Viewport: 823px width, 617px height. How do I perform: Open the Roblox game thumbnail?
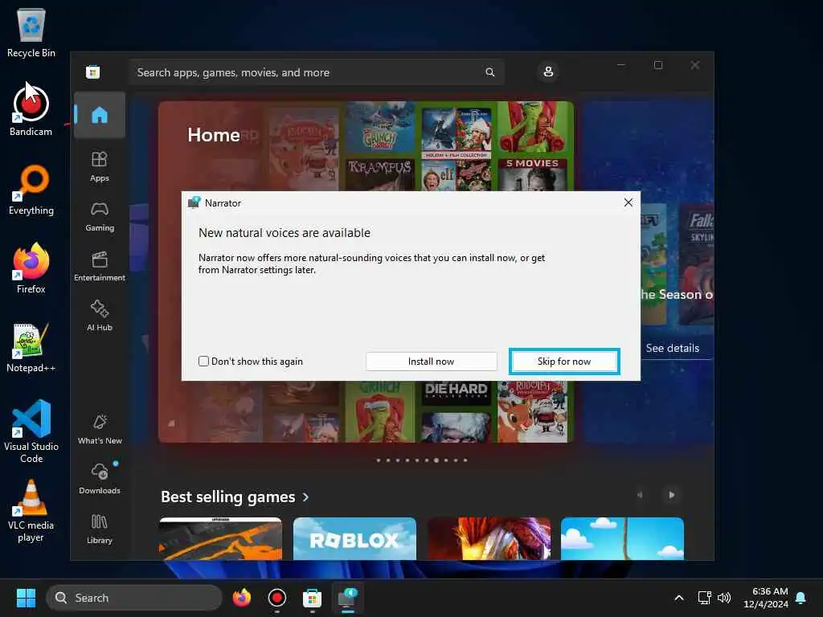[354, 539]
